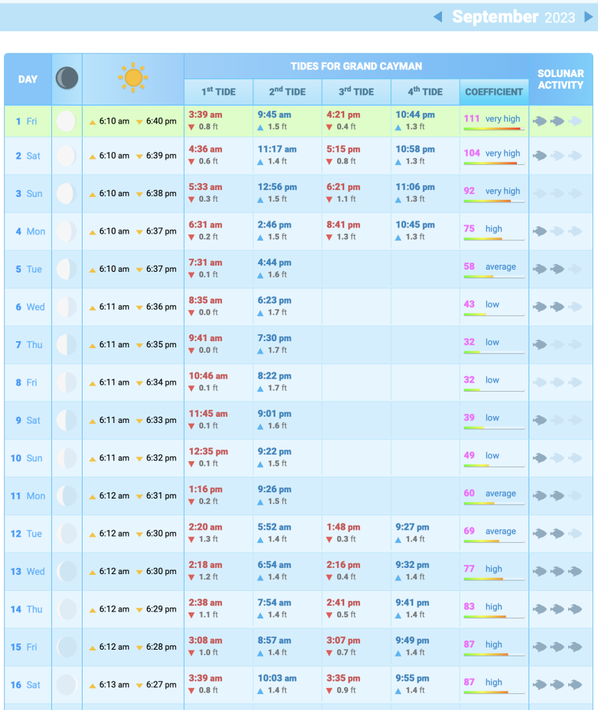Click the sunset arrow icon for 9 Sat
The image size is (598, 710).
click(139, 421)
